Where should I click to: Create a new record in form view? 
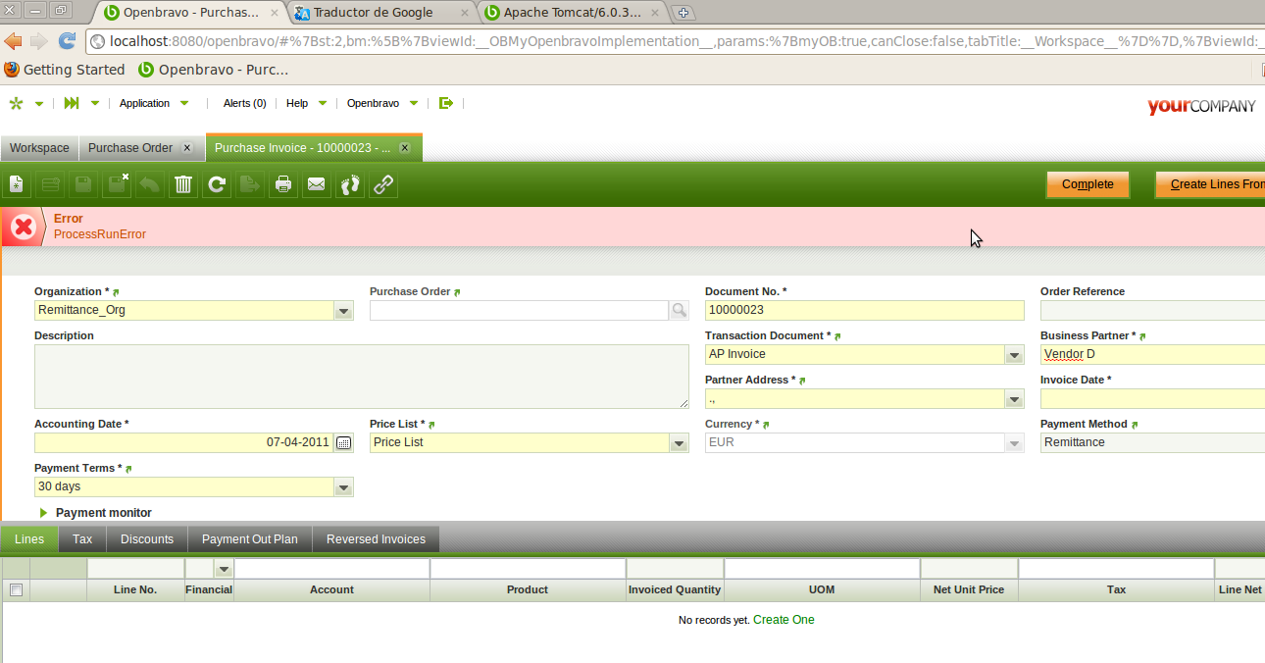[17, 184]
